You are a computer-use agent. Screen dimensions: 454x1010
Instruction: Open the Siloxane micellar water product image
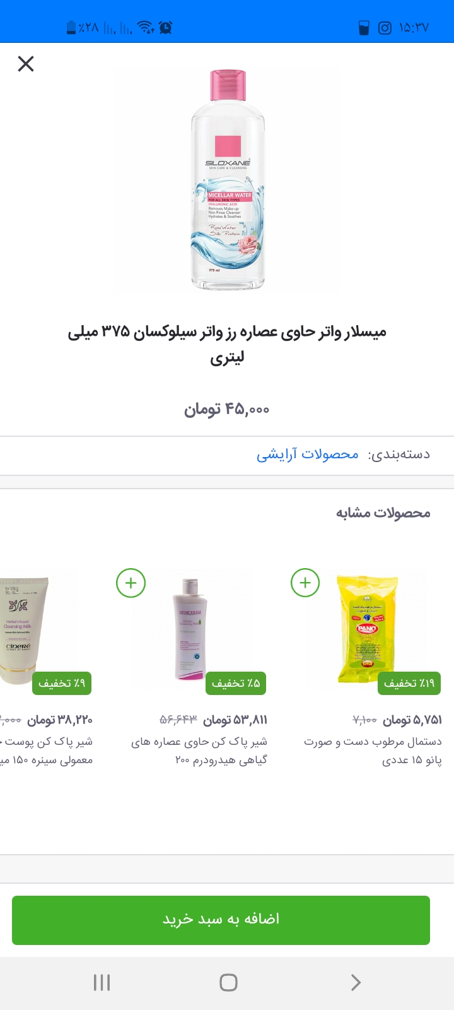[x=228, y=180]
